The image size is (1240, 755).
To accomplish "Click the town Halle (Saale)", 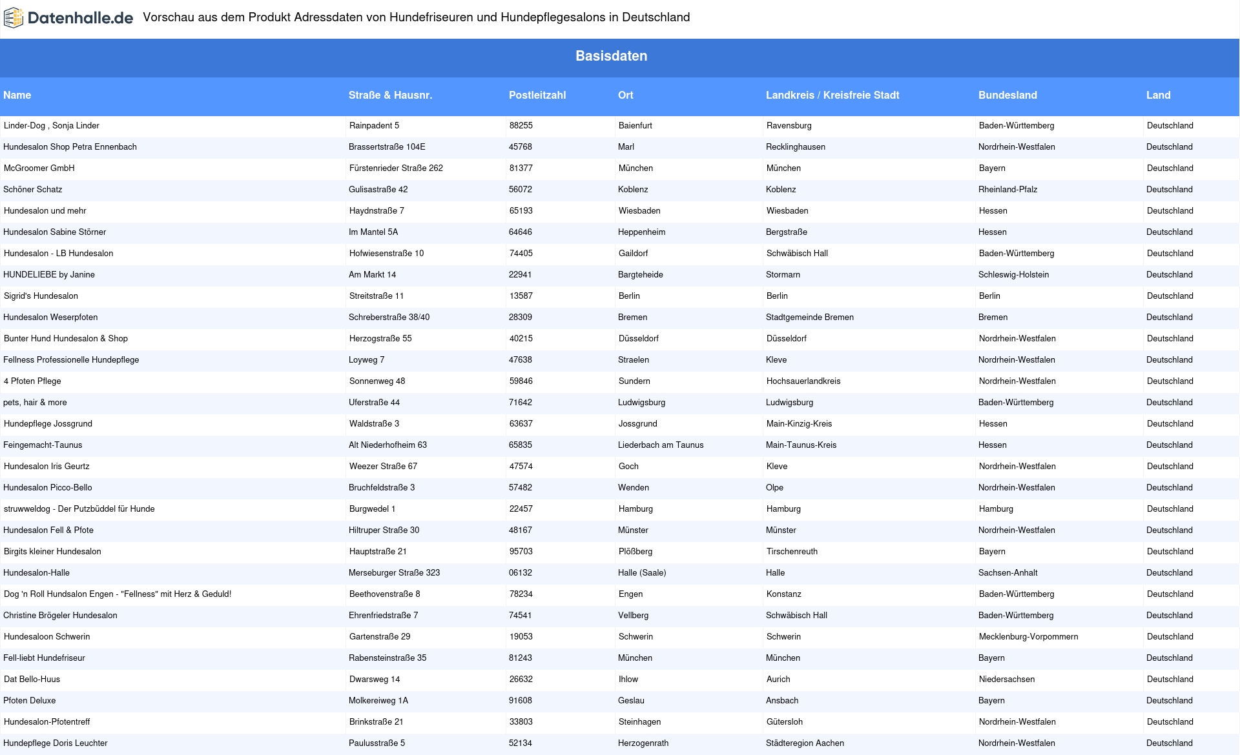I will (x=642, y=572).
